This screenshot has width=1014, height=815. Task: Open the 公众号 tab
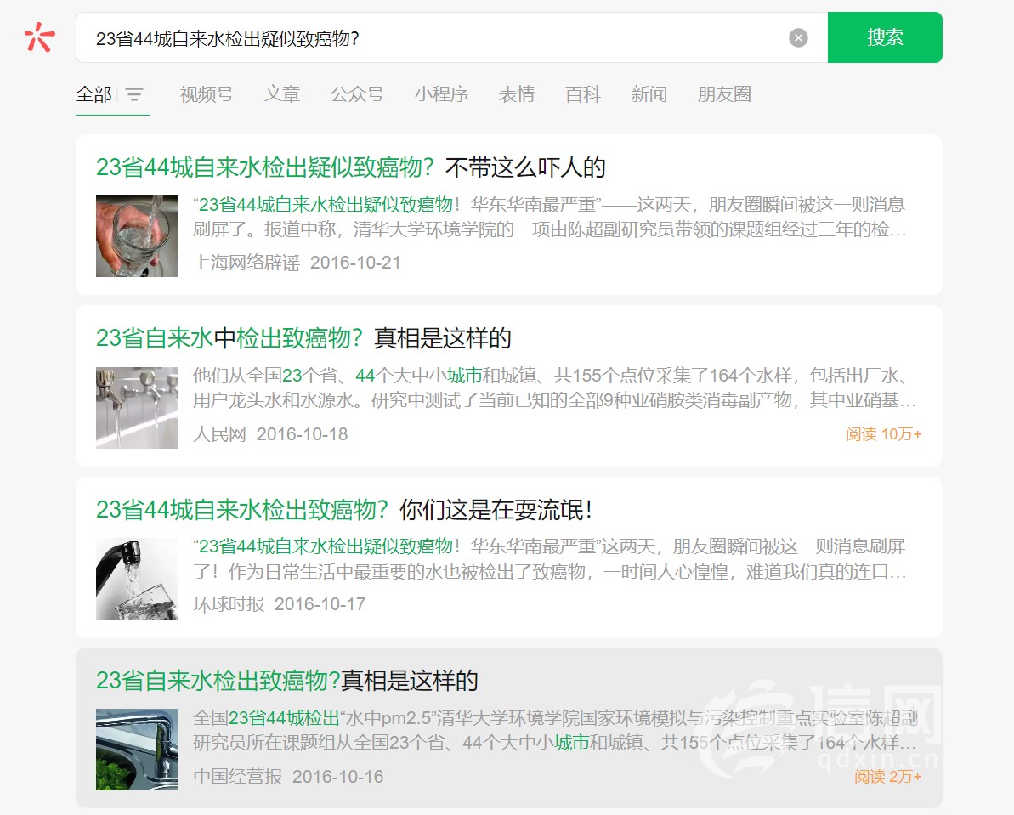coord(357,94)
